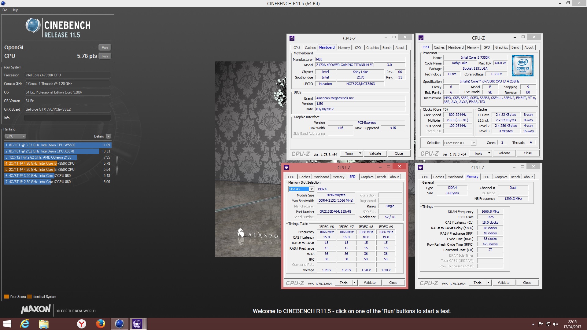Viewport: 587px width, 330px height.
Task: Click the Info input field
Action: point(67,118)
